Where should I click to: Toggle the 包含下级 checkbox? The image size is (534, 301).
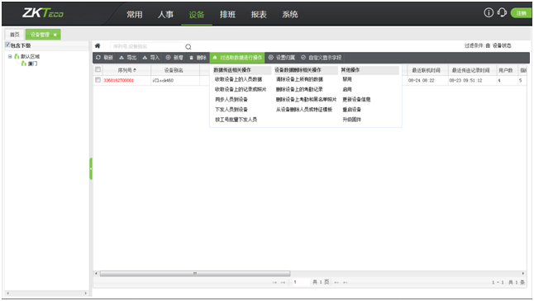click(7, 45)
